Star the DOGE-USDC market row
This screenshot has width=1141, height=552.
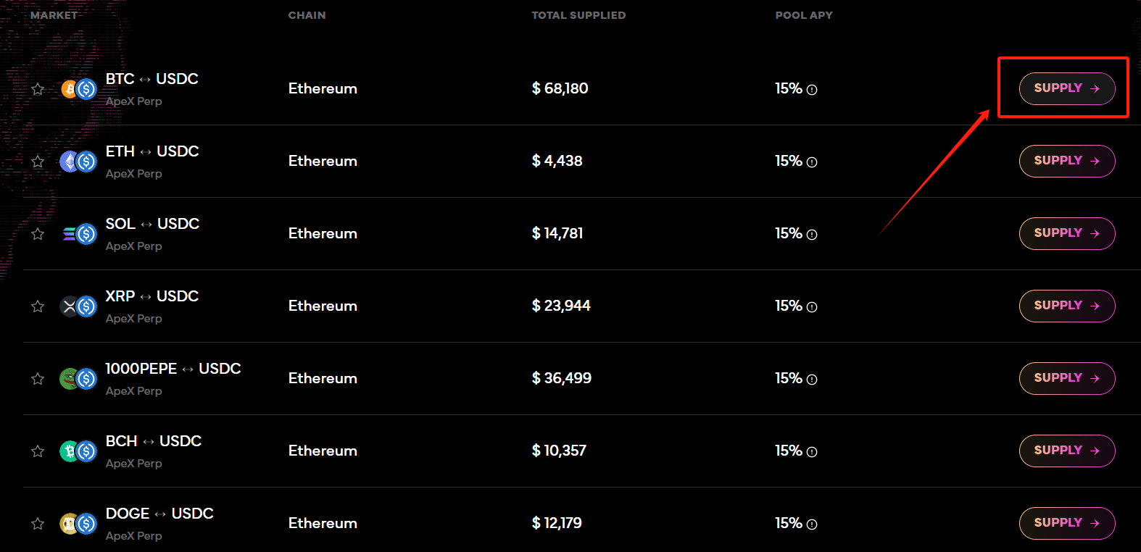coord(38,524)
